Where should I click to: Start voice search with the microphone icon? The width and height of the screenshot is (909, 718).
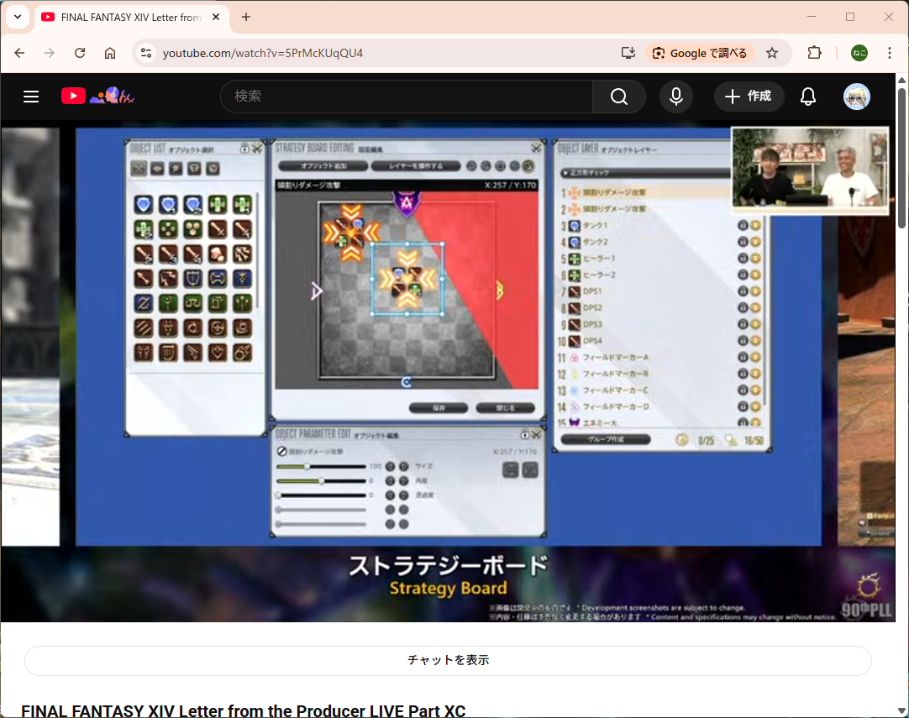[x=675, y=97]
